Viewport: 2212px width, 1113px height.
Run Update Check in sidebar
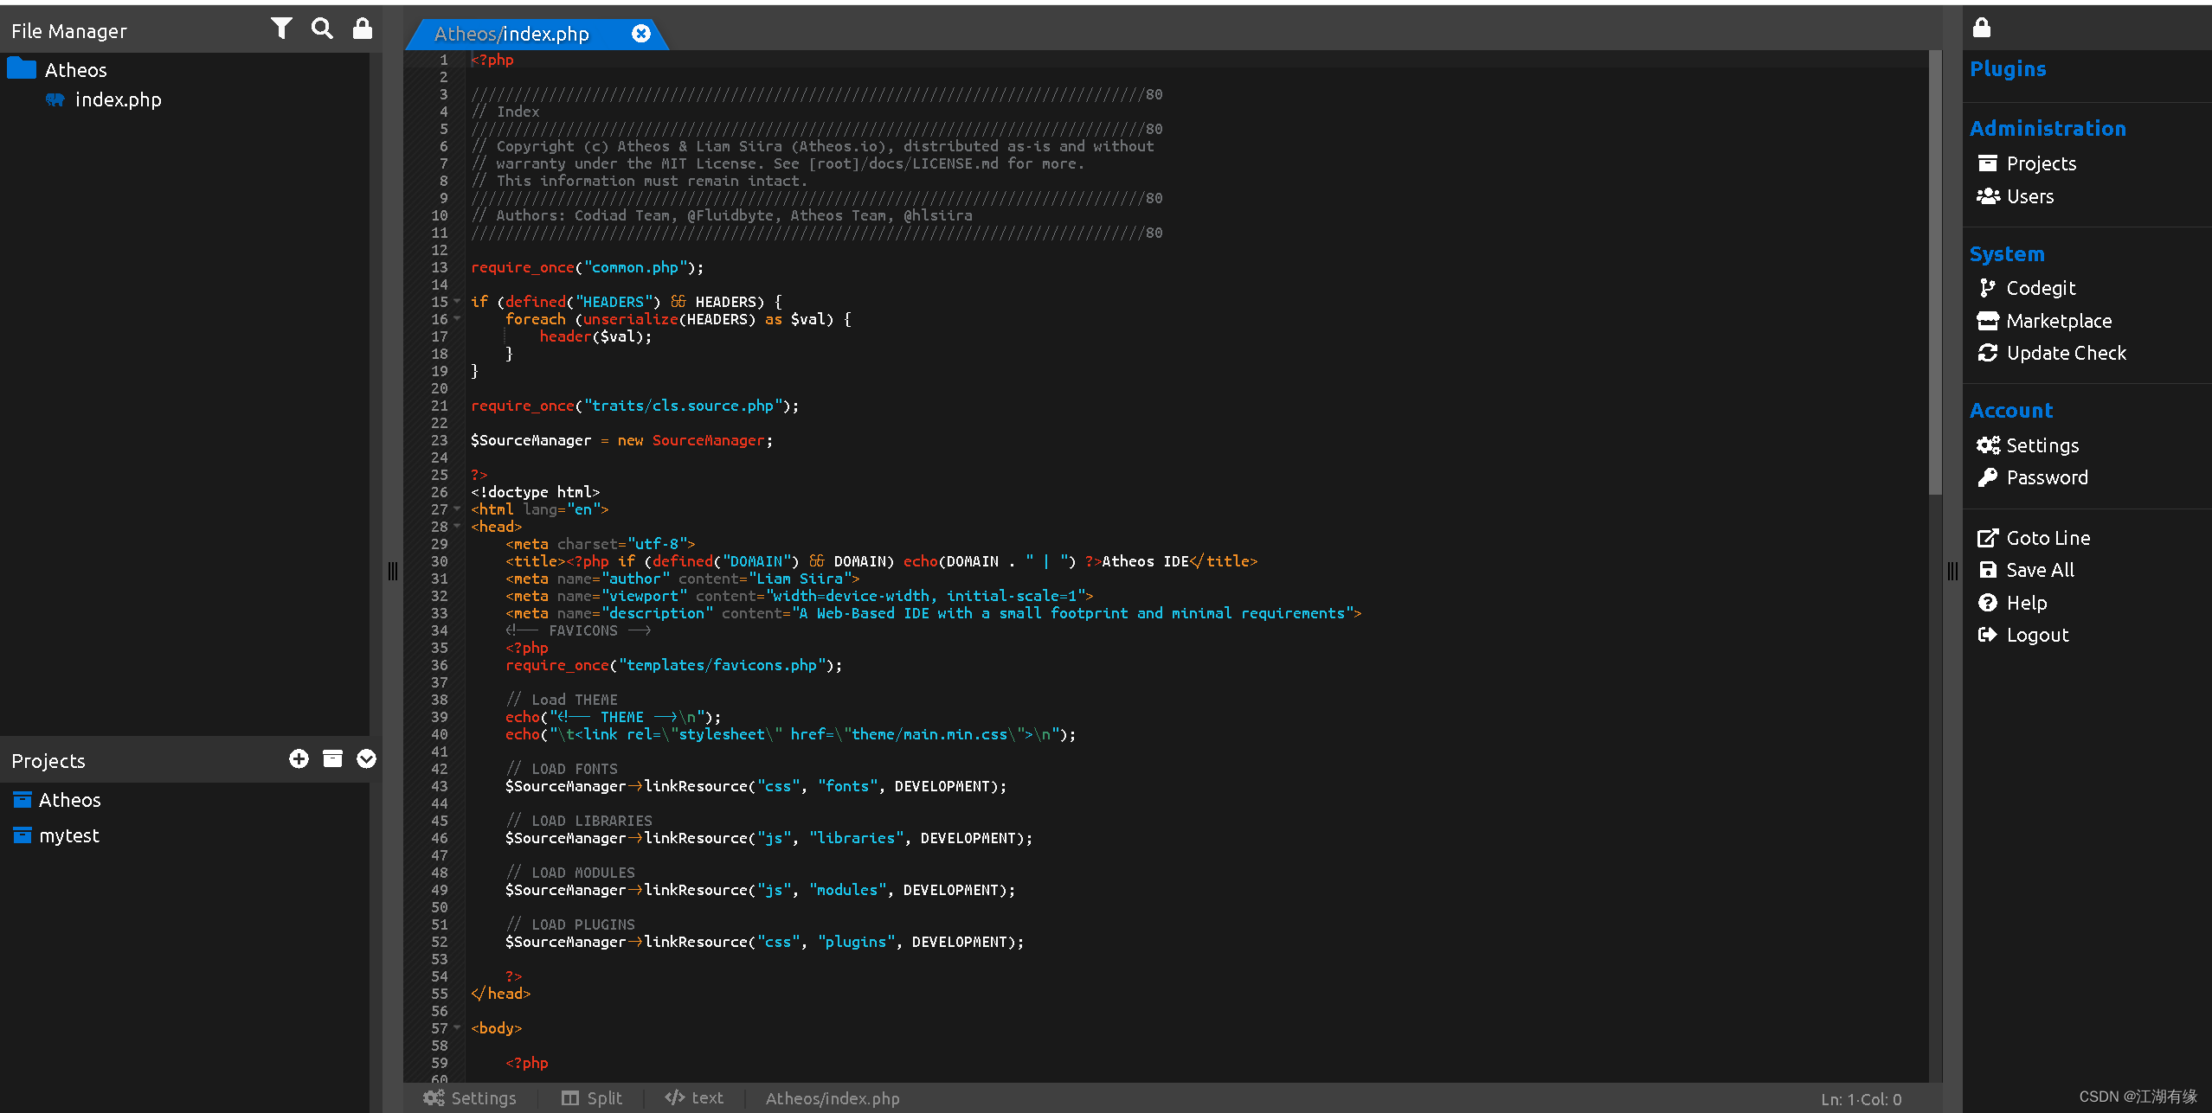pos(2065,353)
